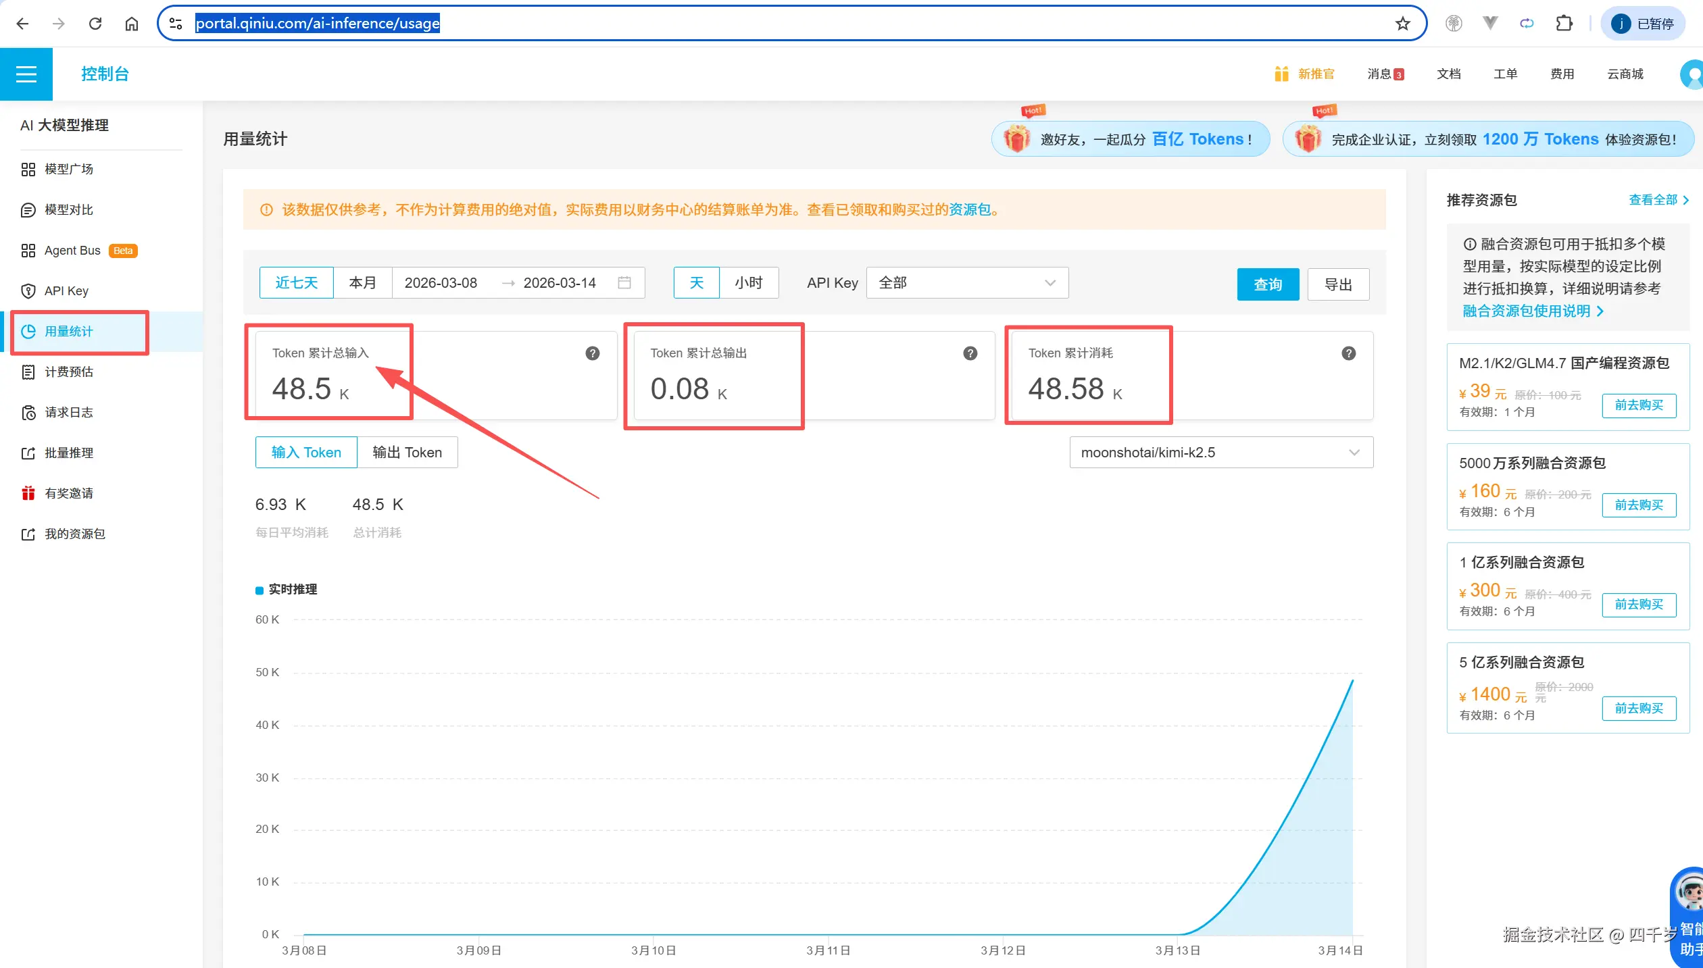Click the hamburger menu icon
The image size is (1703, 968).
pyautogui.click(x=26, y=74)
